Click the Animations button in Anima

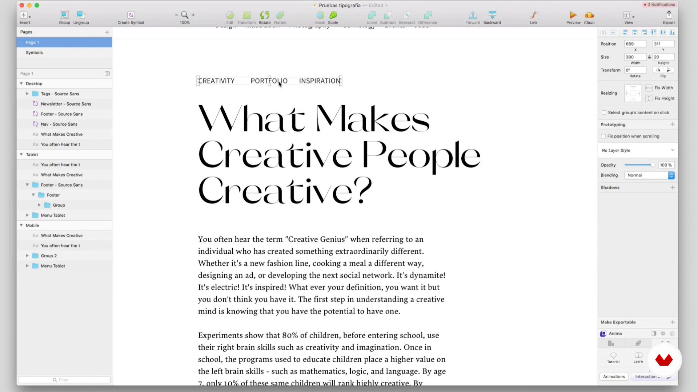(614, 377)
